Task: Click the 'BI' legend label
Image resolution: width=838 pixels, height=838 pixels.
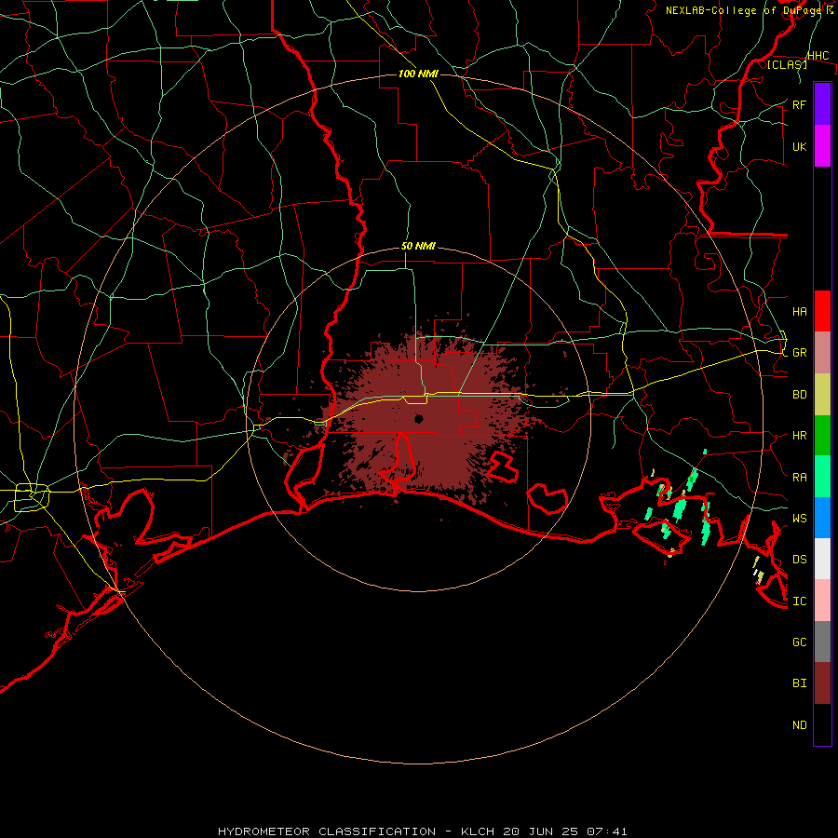Action: pos(799,683)
